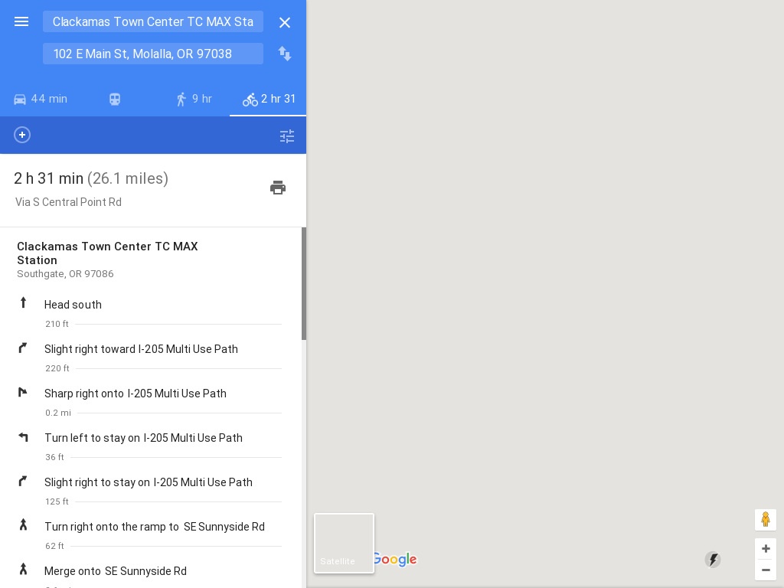Click the lightning bolt lite mode icon
The image size is (784, 588).
713,560
